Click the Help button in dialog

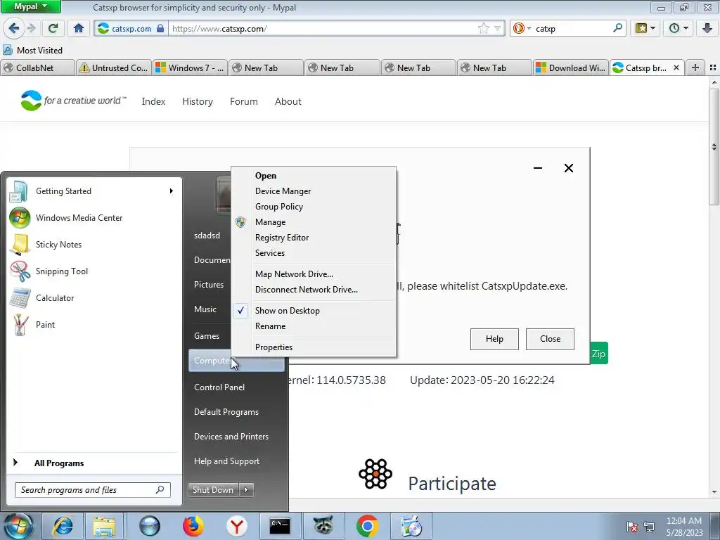tap(494, 339)
